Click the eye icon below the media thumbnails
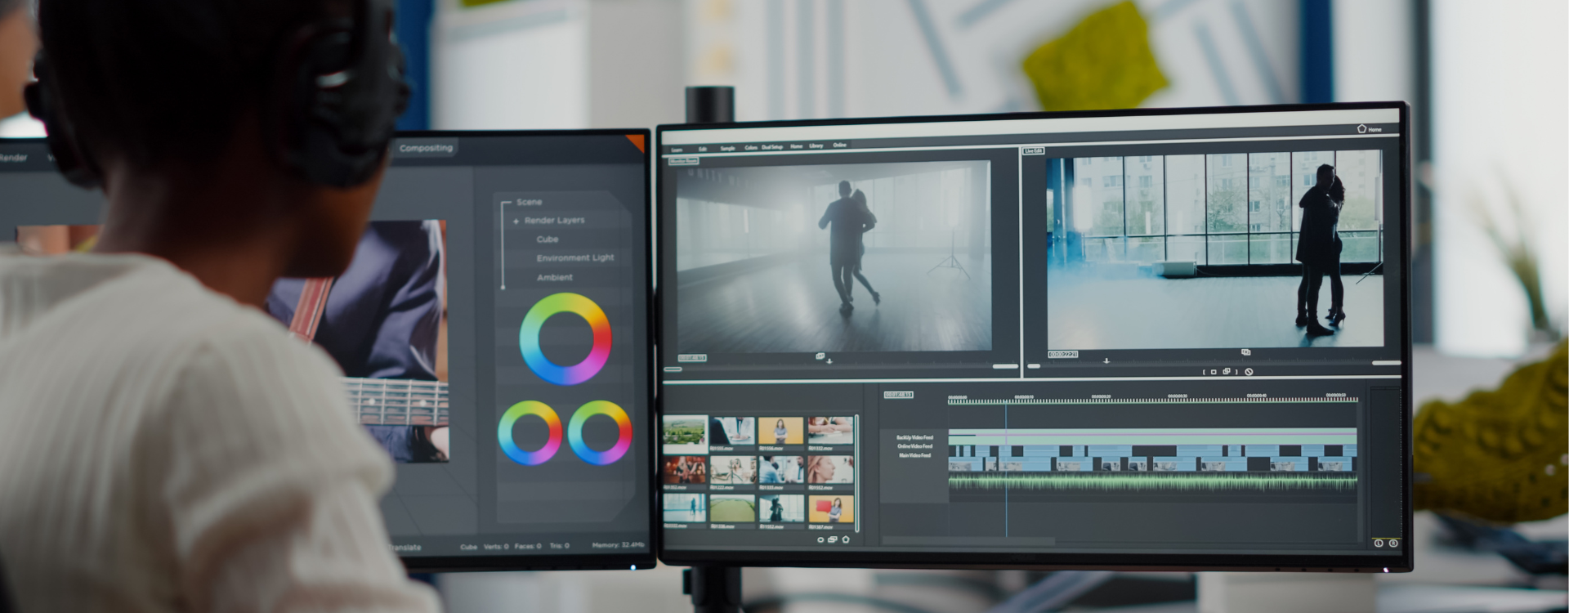The width and height of the screenshot is (1569, 613). point(820,539)
